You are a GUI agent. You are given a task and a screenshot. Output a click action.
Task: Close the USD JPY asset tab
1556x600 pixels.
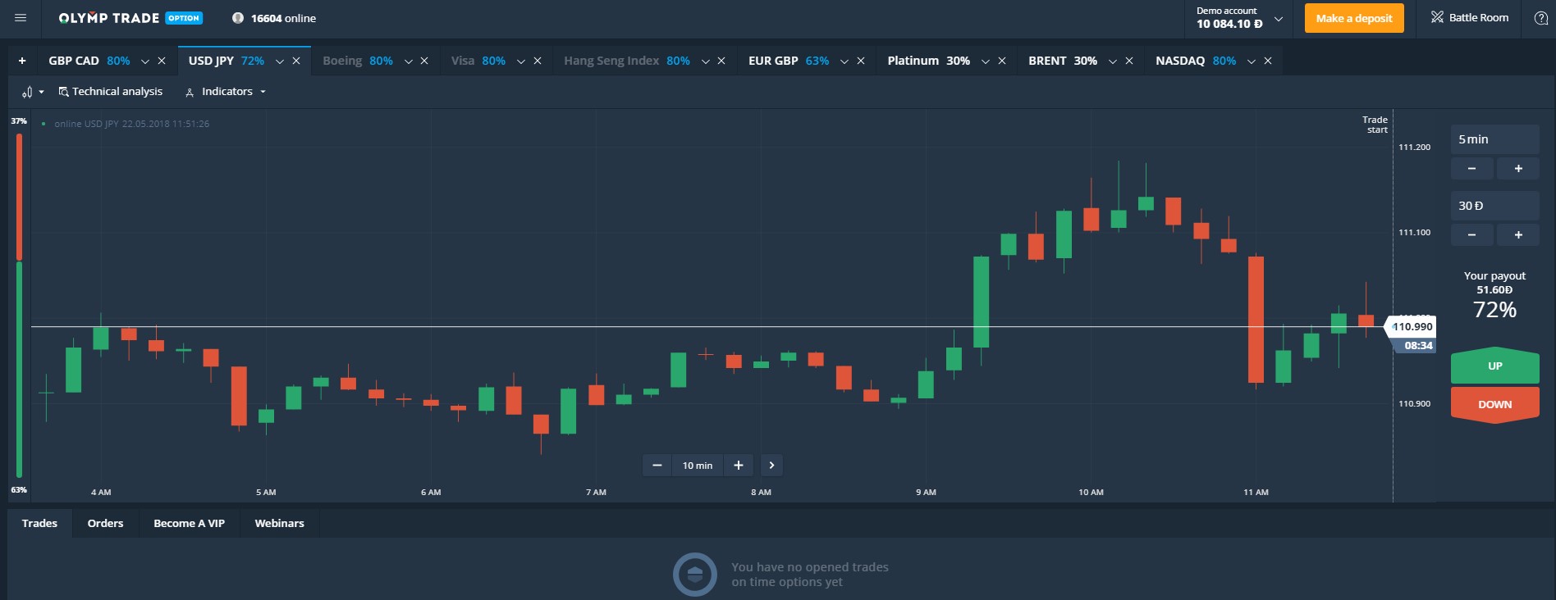coord(296,61)
